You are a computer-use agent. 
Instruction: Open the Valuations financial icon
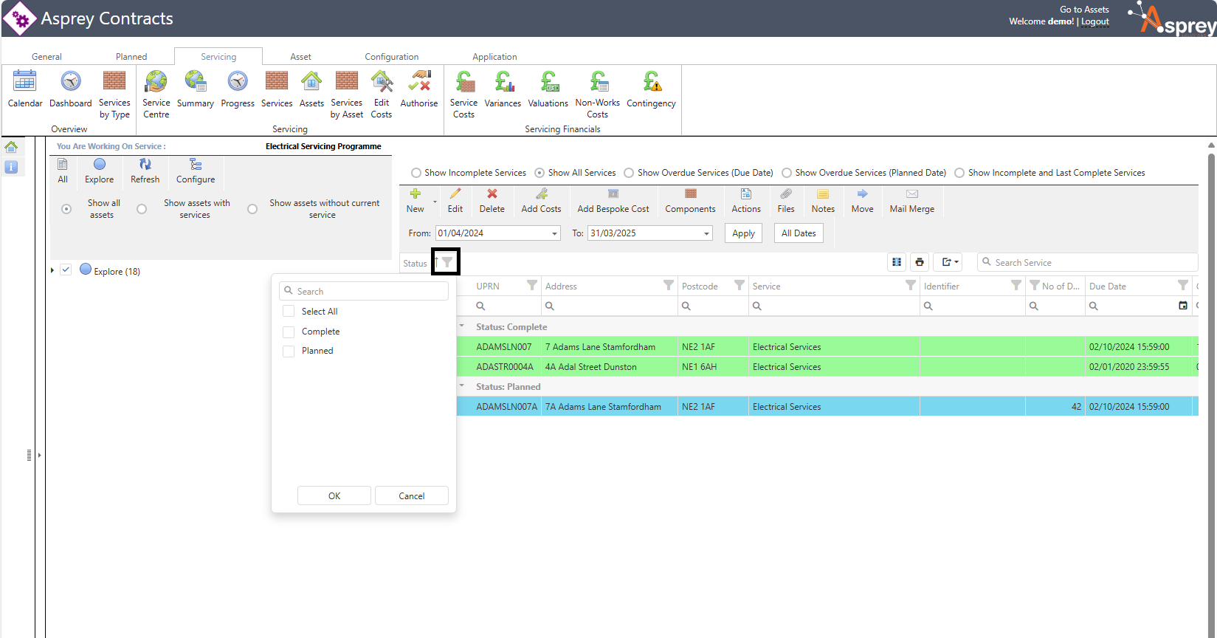[548, 82]
